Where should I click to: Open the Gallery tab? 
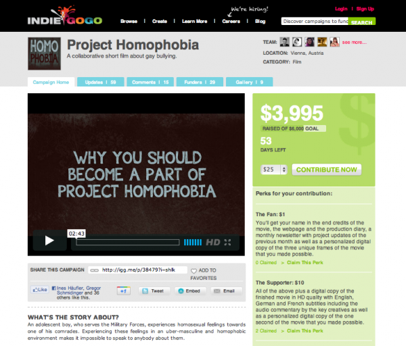click(249, 82)
